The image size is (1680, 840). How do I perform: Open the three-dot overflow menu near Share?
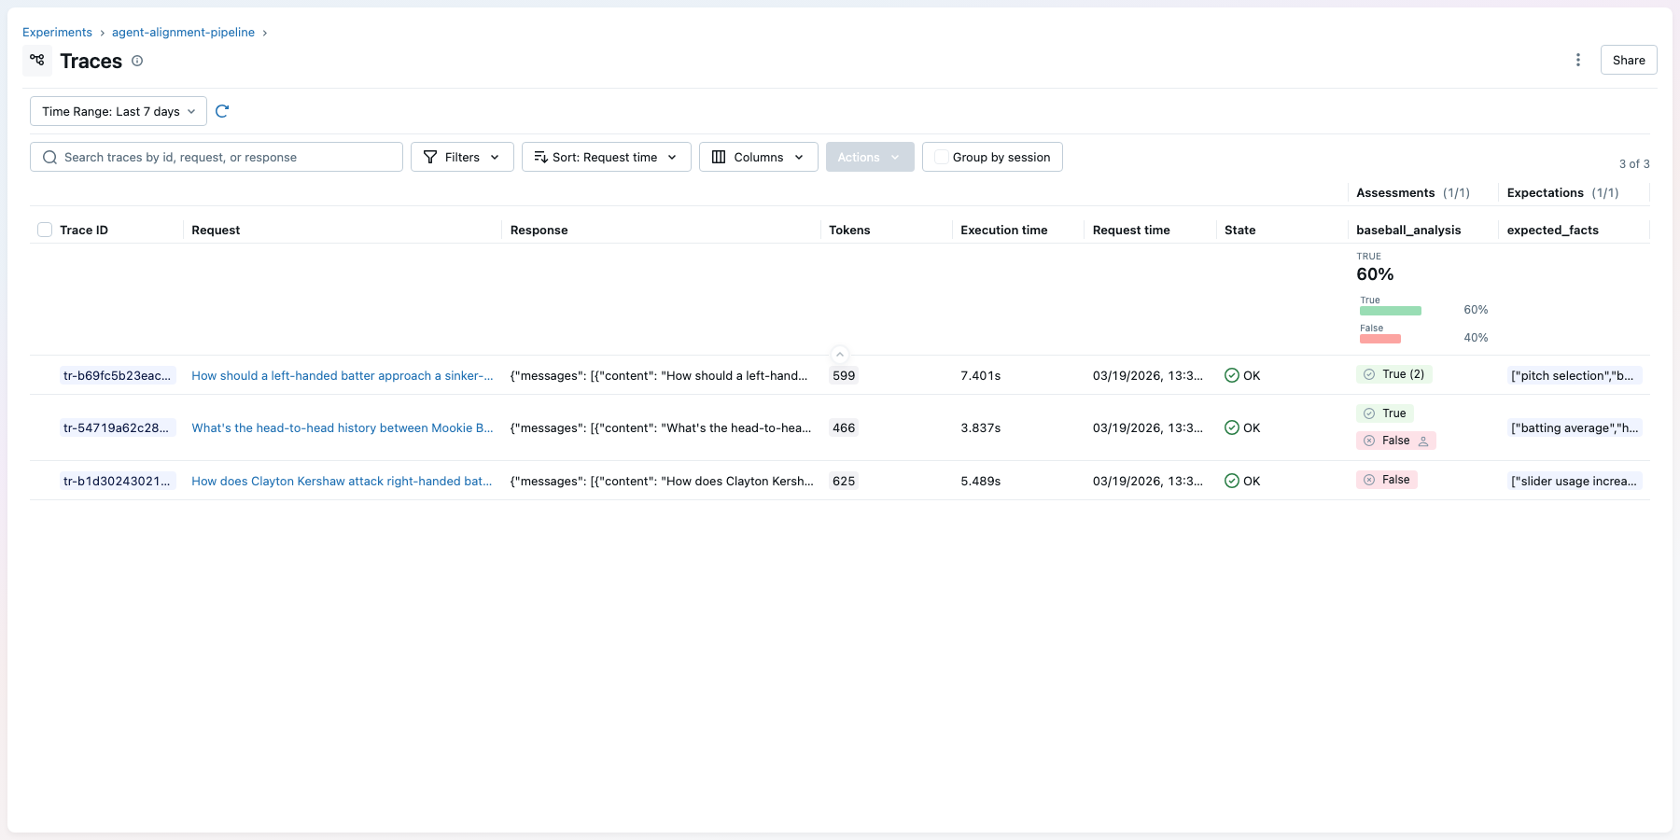1578,59
